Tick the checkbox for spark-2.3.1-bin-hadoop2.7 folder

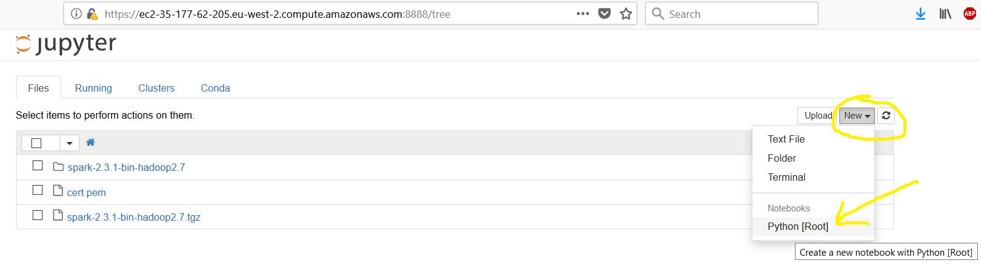click(x=38, y=165)
